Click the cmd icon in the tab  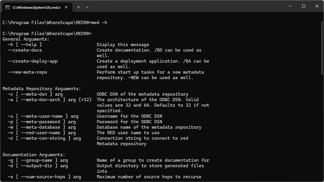point(8,7)
